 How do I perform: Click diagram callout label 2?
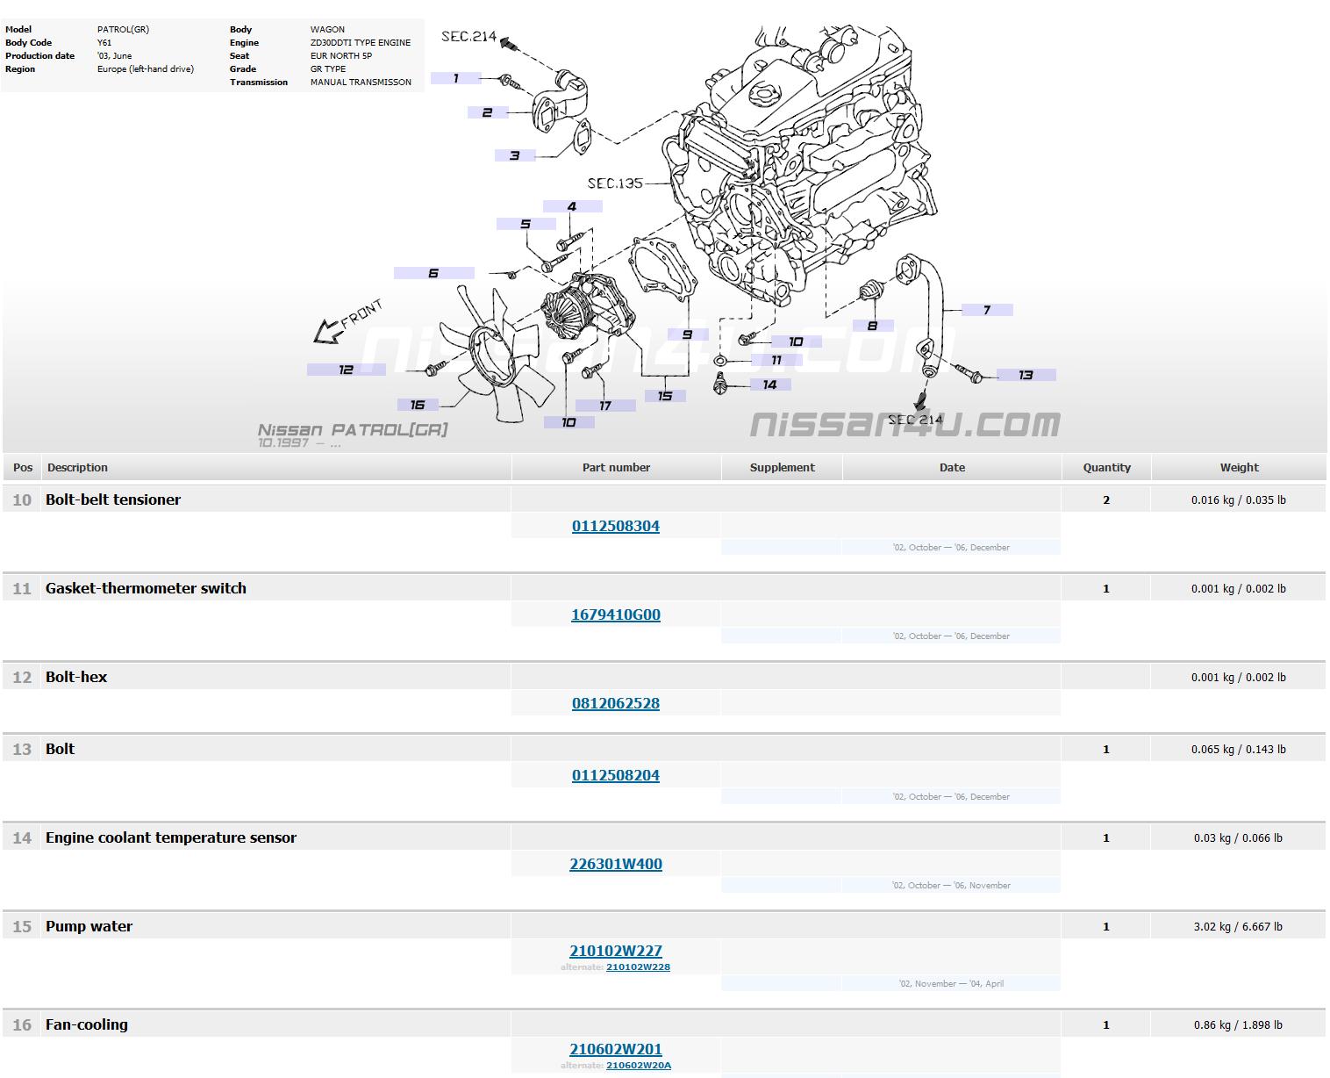pyautogui.click(x=487, y=112)
